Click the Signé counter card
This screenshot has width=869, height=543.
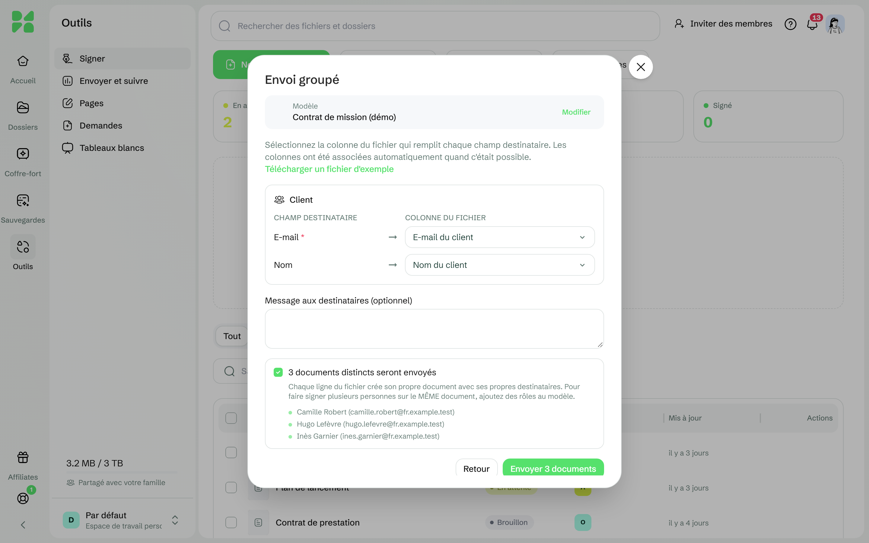pyautogui.click(x=768, y=116)
